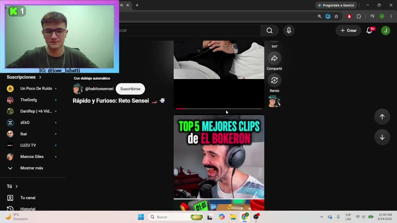Bookmark this page with the star icon
Image resolution: width=397 pixels, height=223 pixels.
[x=336, y=16]
